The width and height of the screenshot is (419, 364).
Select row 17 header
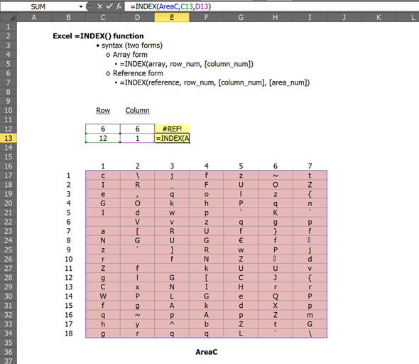(9, 176)
